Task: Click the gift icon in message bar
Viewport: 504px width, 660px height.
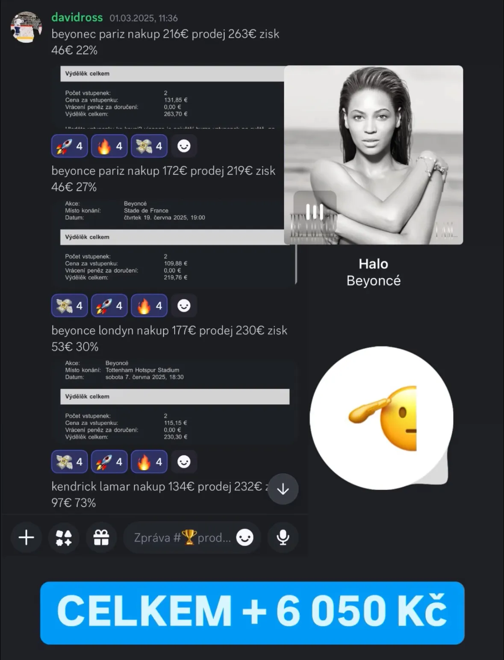Action: [x=101, y=537]
